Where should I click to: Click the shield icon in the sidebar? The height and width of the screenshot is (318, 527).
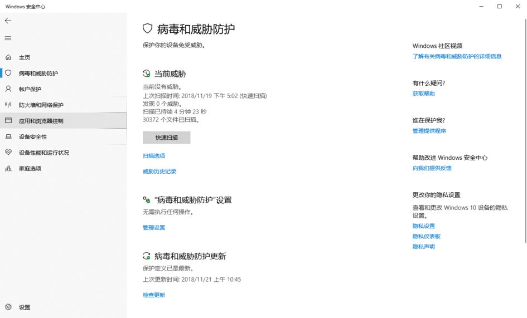[x=8, y=73]
